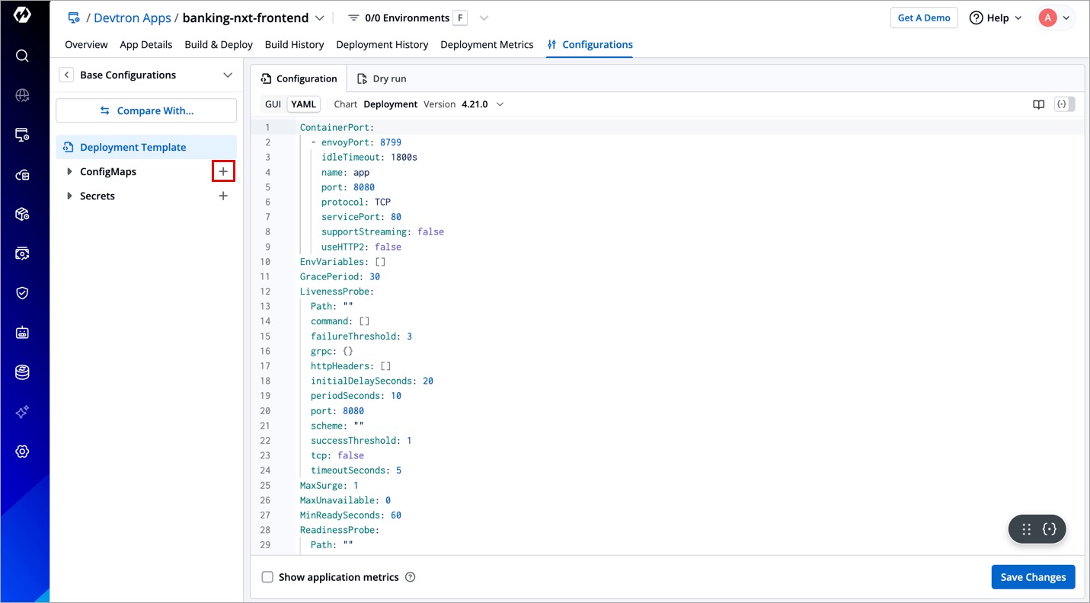Screen dimensions: 1090x603
Task: Click the info icon beside application metrics
Action: 411,577
